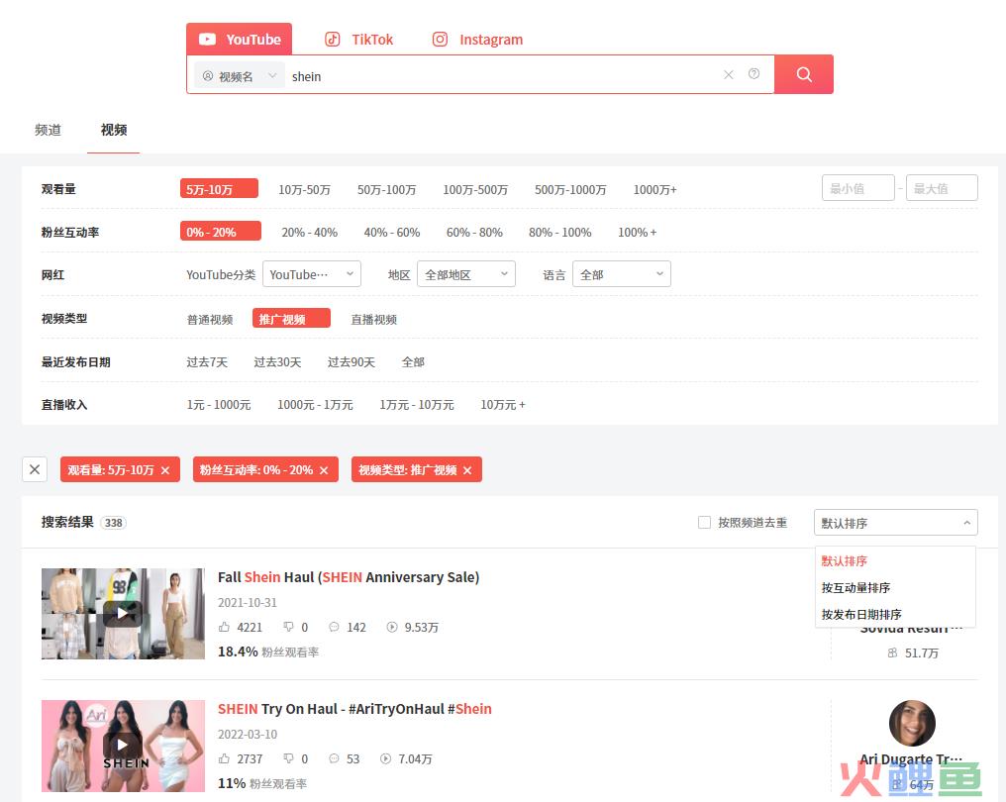Click the views play icon on SHEIN Try On Haul

385,758
